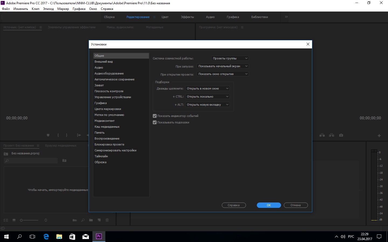Image resolution: width=388 pixels, height=242 pixels.
Task: Click the New Bin folder icon
Action: coord(91,220)
